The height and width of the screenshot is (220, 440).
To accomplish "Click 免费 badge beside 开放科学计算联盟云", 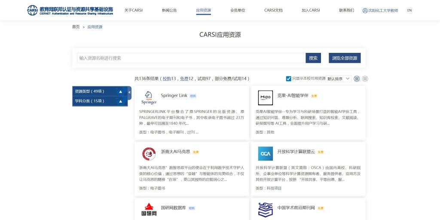I will point(321,152).
